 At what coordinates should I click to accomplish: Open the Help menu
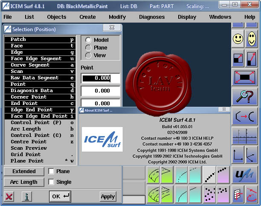tap(249, 17)
